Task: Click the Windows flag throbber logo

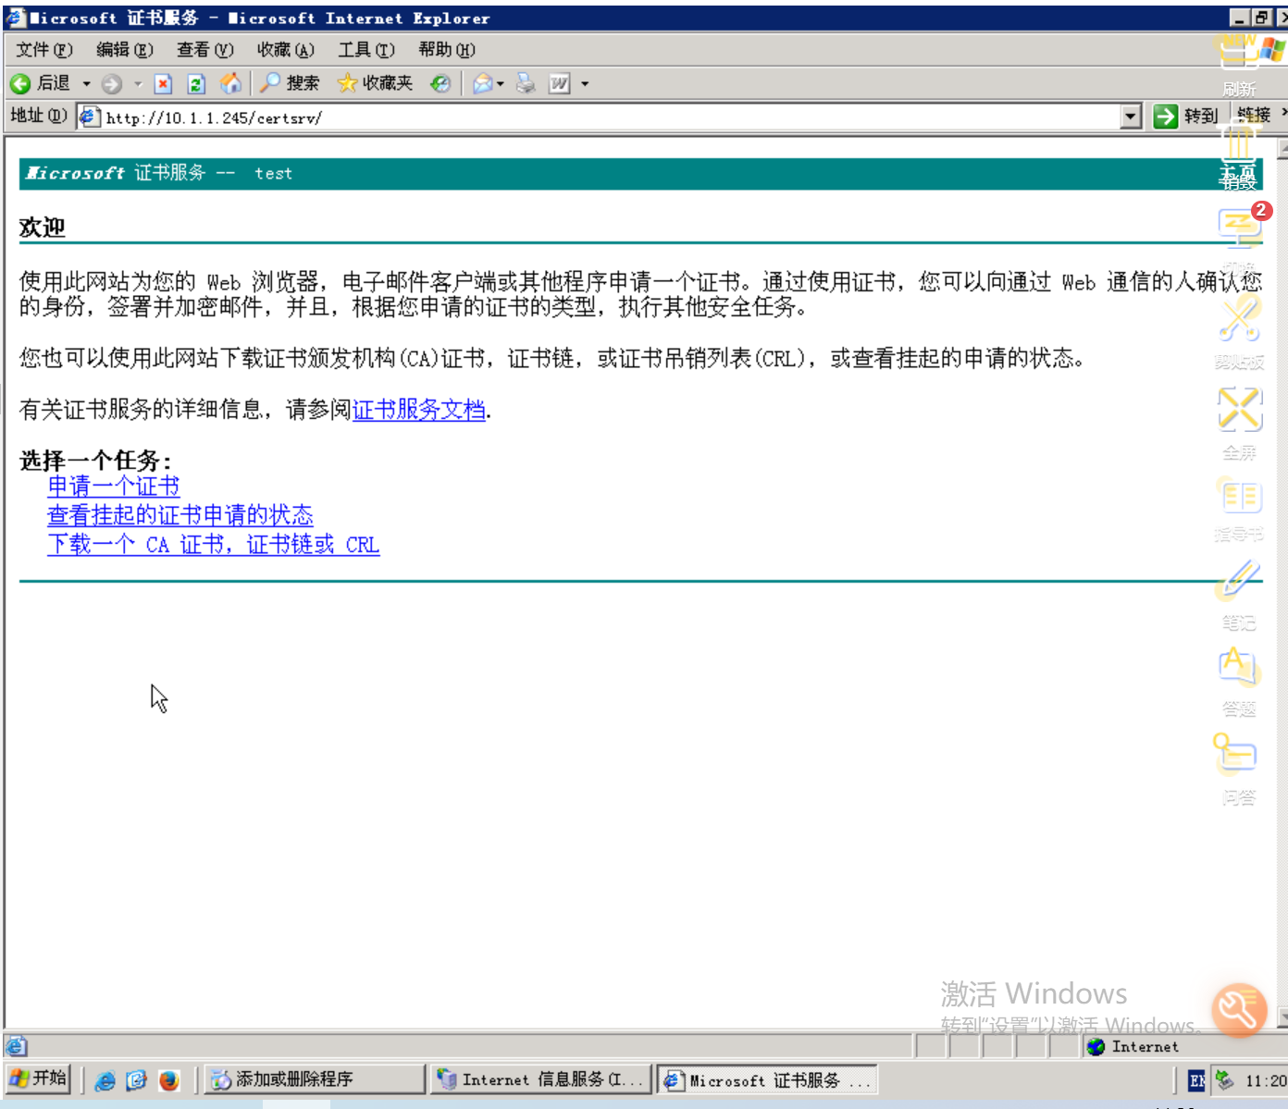Action: 1272,49
